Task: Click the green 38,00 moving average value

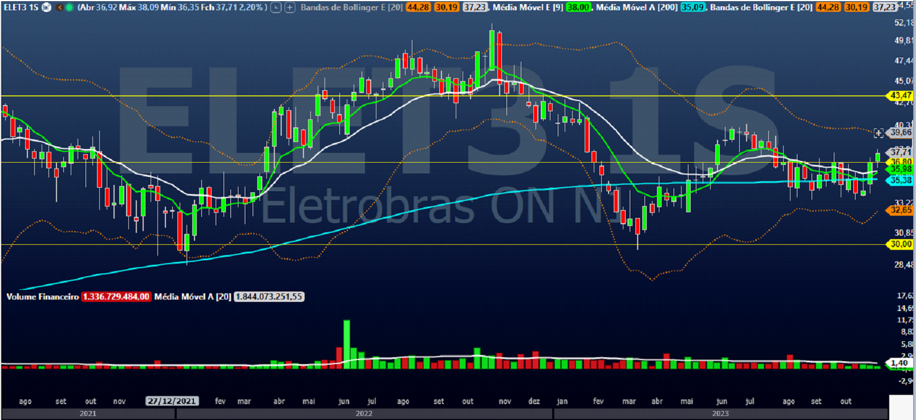Action: point(578,7)
